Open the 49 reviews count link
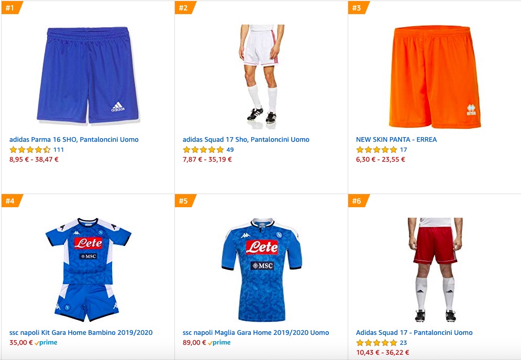The width and height of the screenshot is (521, 360). (230, 150)
